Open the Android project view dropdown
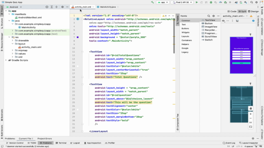 [x=14, y=7]
